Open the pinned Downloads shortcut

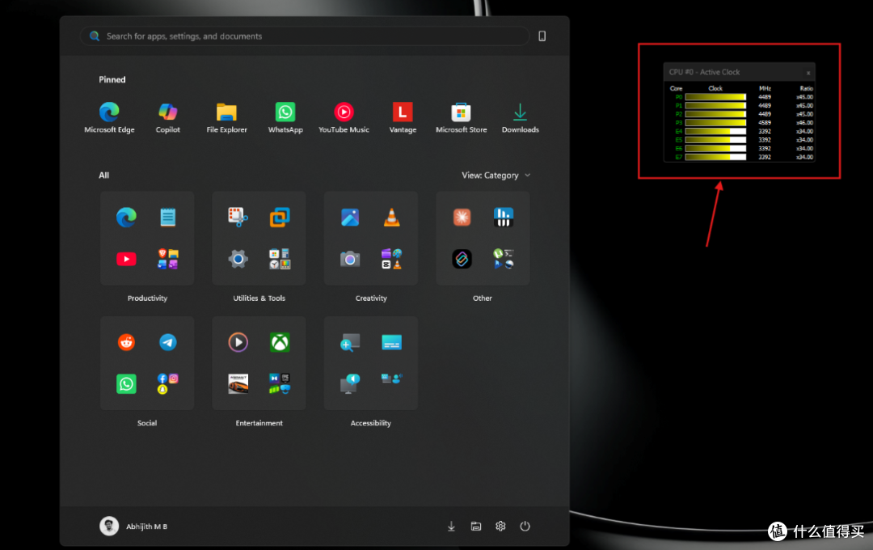(520, 117)
